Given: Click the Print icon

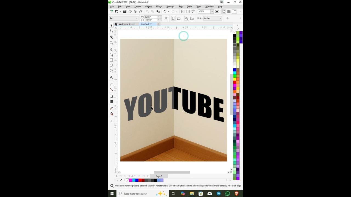Looking at the screenshot, I should pyautogui.click(x=141, y=11).
